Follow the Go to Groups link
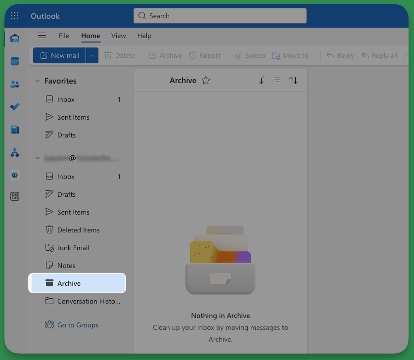414x360 pixels. pos(78,325)
